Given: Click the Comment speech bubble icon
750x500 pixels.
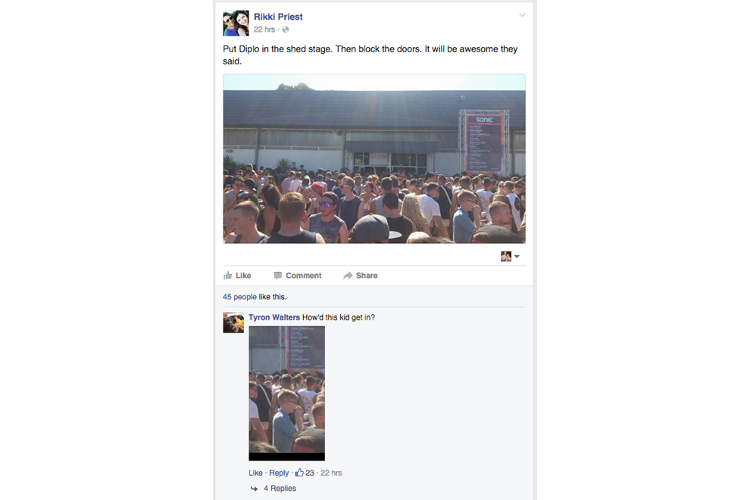Looking at the screenshot, I should click(277, 275).
